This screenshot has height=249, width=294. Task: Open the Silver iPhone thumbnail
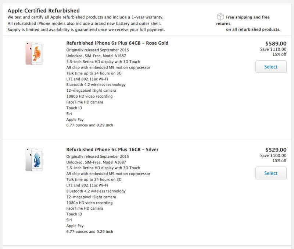pyautogui.click(x=34, y=159)
